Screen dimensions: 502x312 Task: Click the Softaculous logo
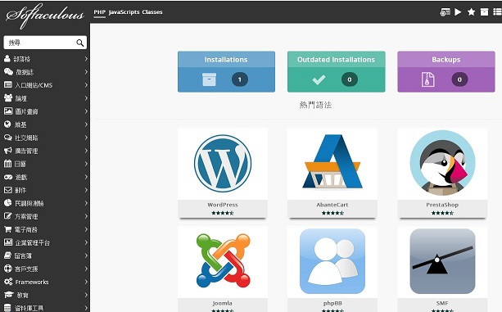pyautogui.click(x=45, y=16)
